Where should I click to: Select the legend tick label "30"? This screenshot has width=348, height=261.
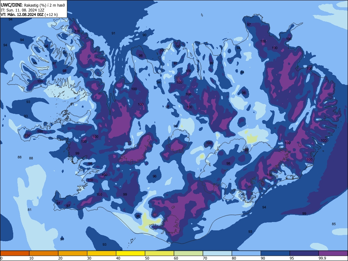click(89, 258)
